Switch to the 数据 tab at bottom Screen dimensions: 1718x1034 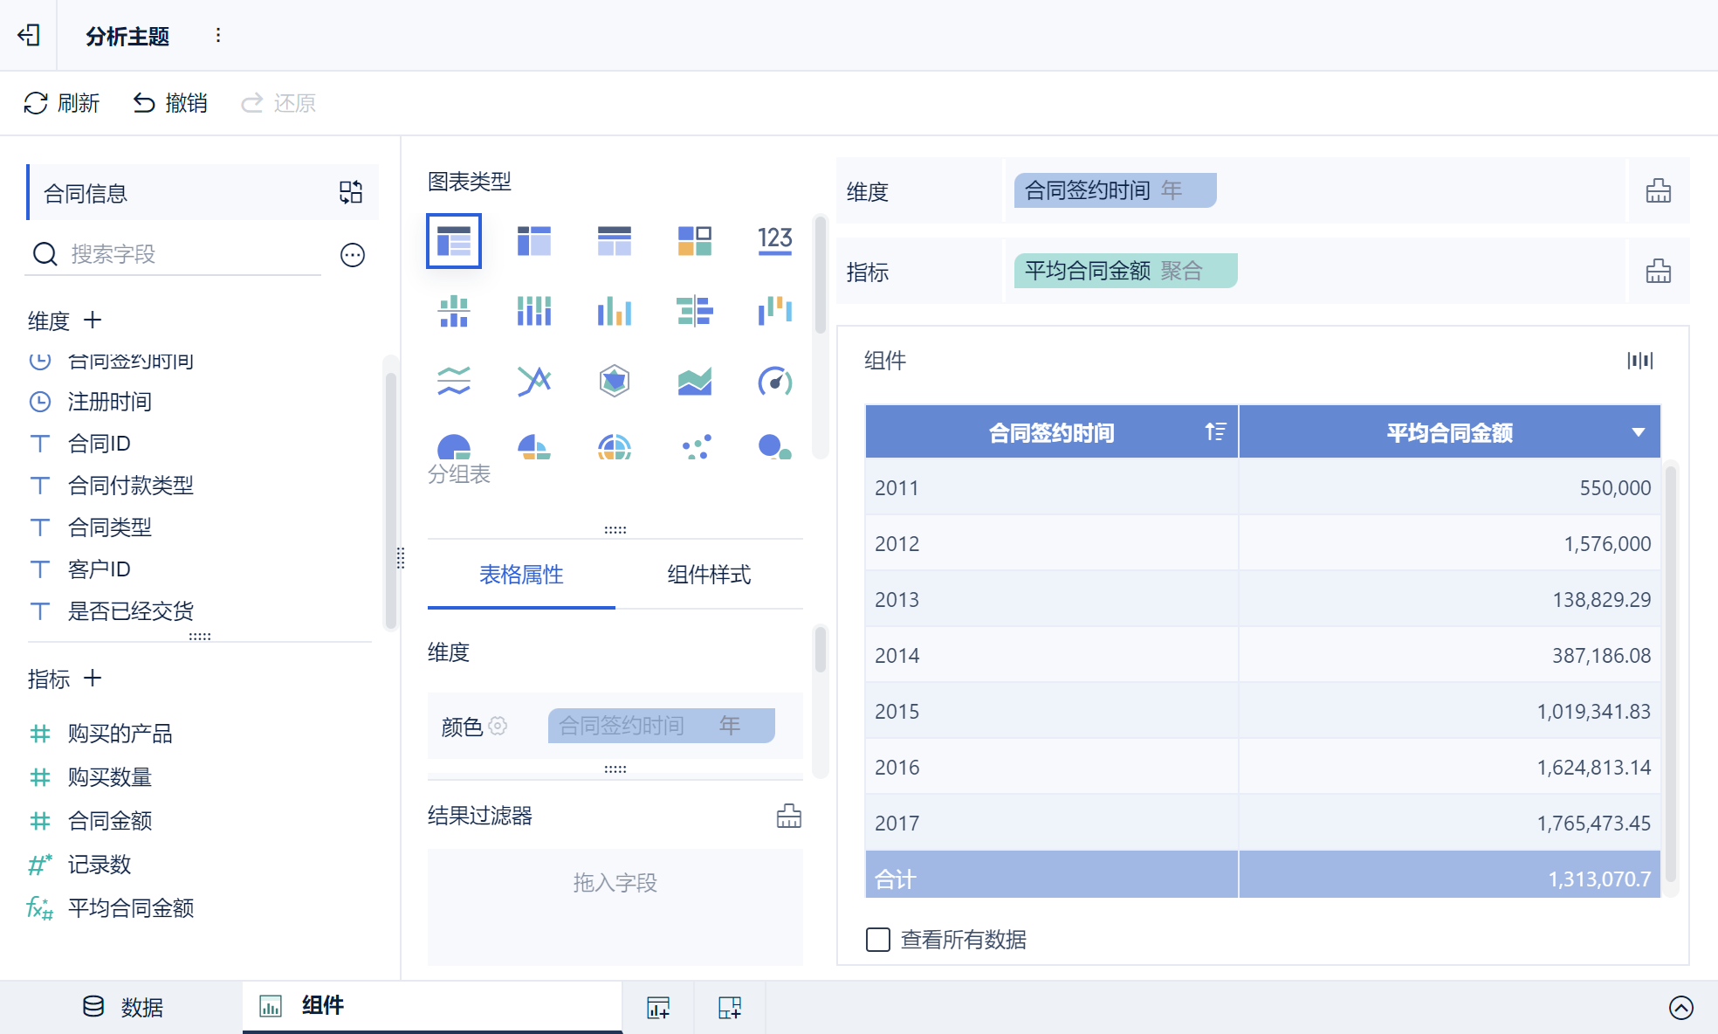click(x=123, y=1007)
